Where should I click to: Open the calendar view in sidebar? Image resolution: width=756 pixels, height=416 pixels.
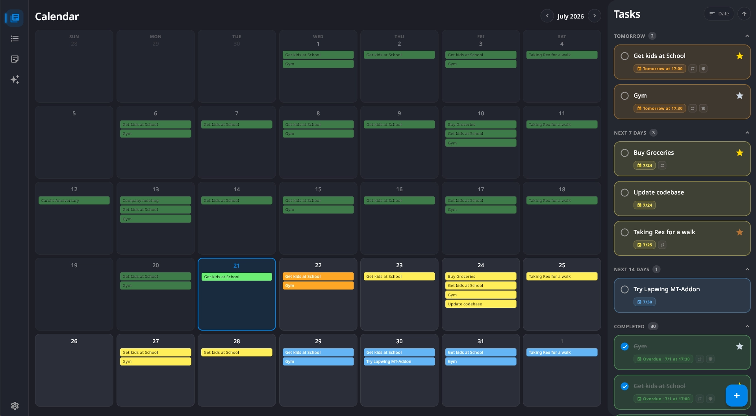click(15, 18)
